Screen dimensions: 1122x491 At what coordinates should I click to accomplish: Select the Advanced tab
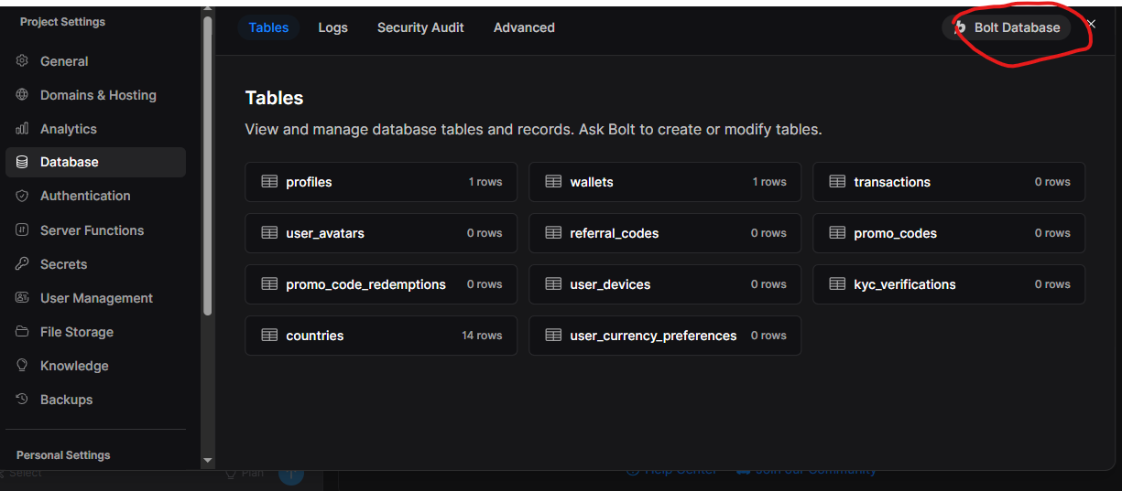(524, 27)
